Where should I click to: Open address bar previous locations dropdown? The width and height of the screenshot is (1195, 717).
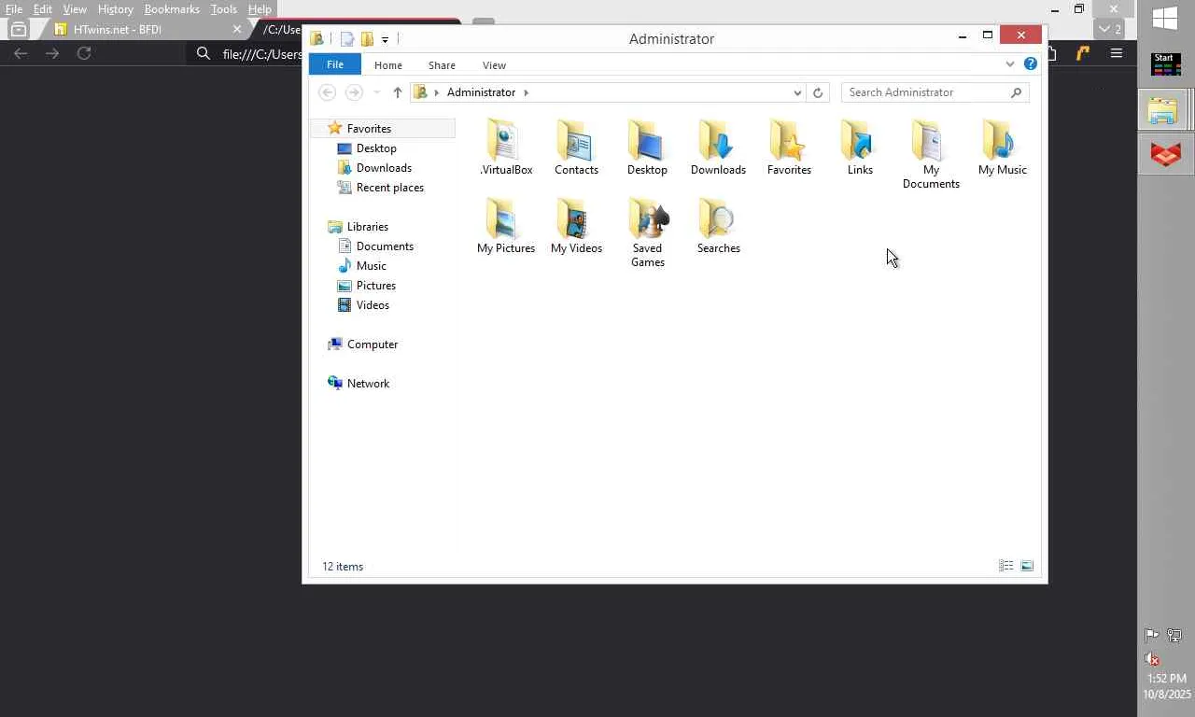797,92
